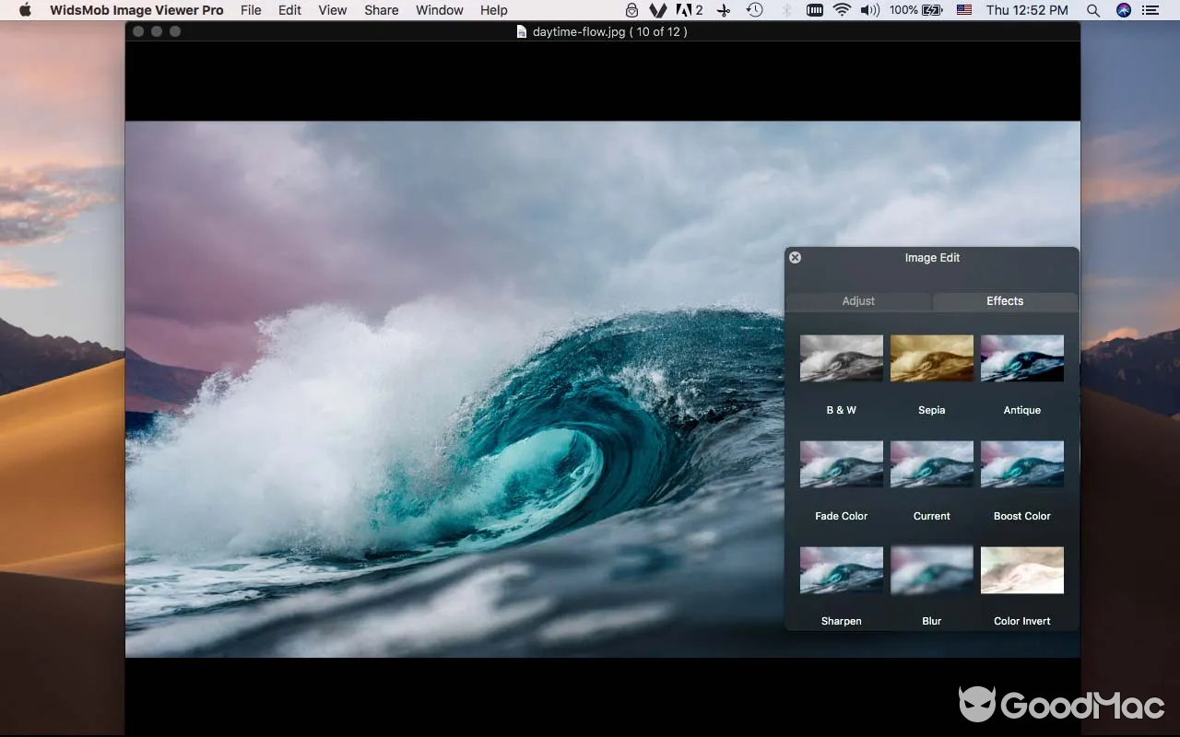Apply the B & W effect
The image size is (1180, 737).
841,358
